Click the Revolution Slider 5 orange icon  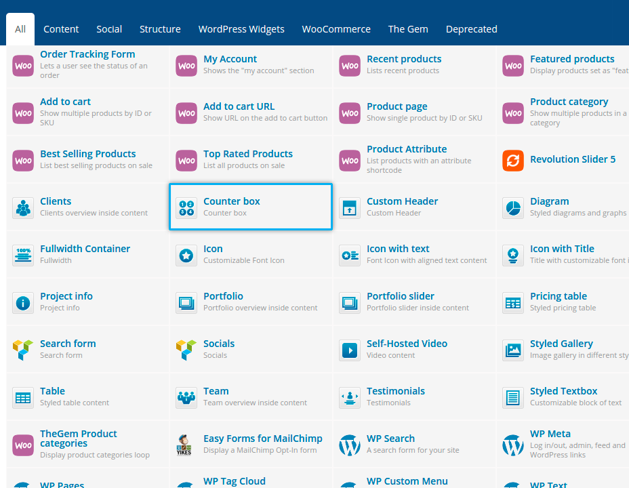tap(513, 161)
